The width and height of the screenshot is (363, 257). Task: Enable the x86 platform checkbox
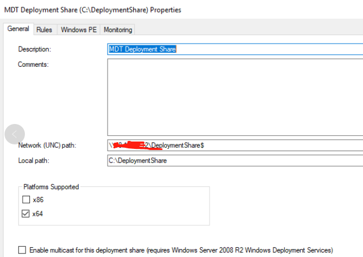click(x=26, y=199)
